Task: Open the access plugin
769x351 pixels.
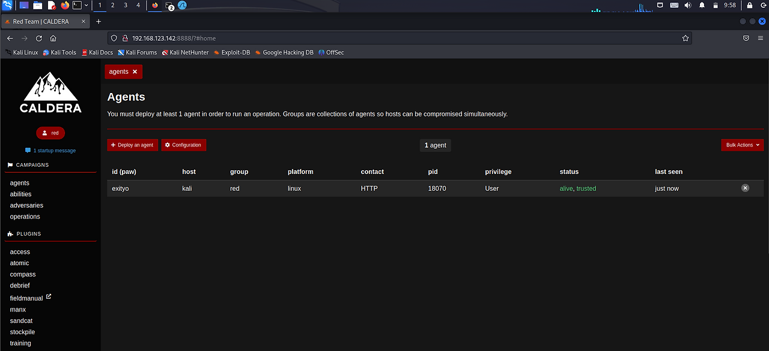Action: click(x=20, y=252)
